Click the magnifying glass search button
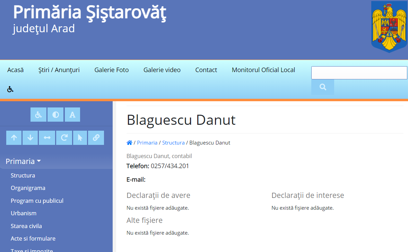The image size is (408, 252). pos(323,87)
